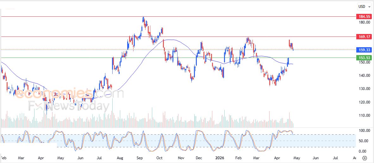Click the green 153.53 support label
The image size is (374, 163).
click(x=363, y=58)
